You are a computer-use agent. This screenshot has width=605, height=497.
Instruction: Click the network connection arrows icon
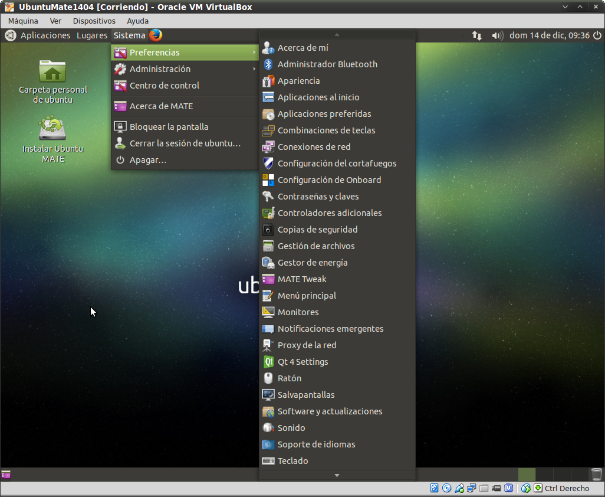477,35
